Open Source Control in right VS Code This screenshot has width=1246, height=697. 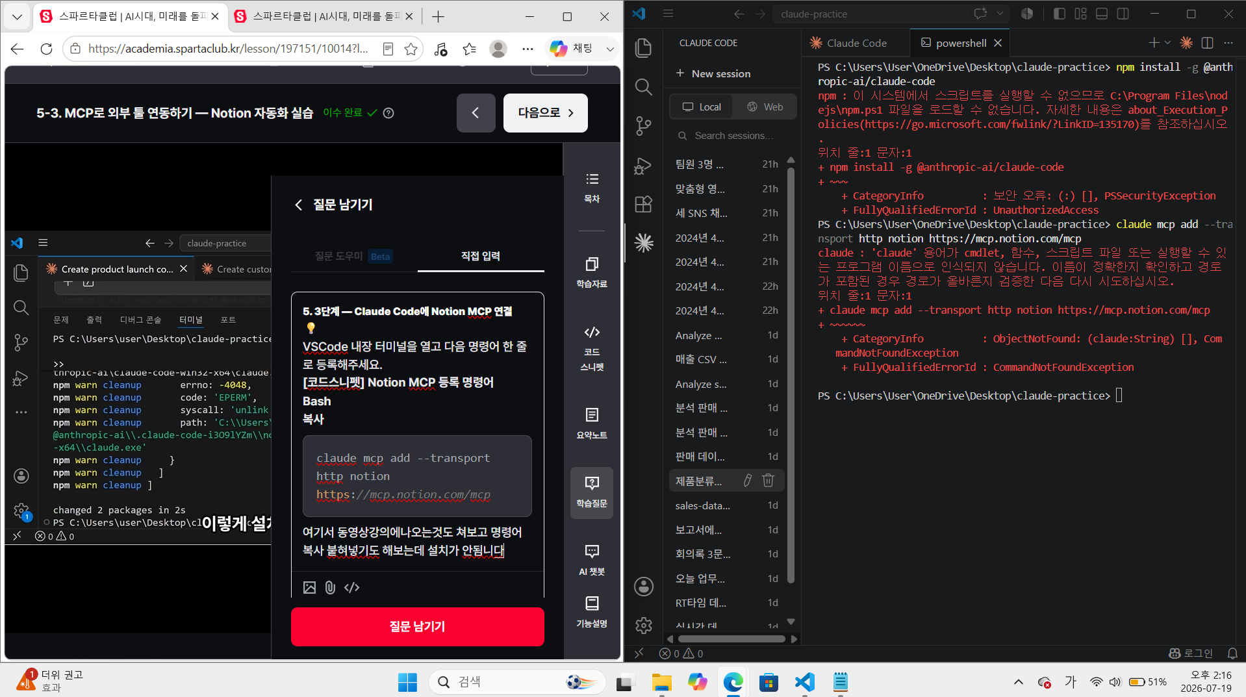coord(643,126)
